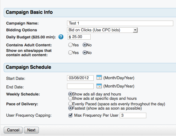This screenshot has width=176, height=136.
Task: Open the Start Date calendar picker icon
Action: pyautogui.click(x=99, y=78)
